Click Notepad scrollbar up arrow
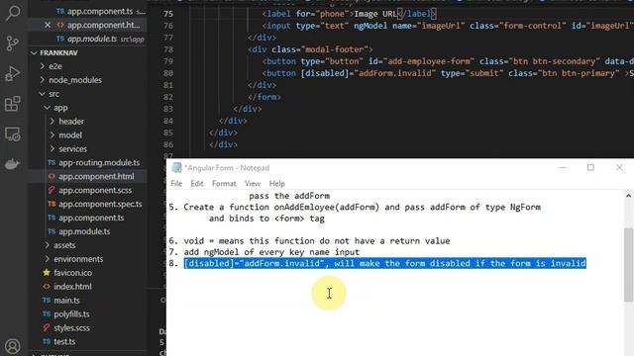This screenshot has height=356, width=634. (x=628, y=196)
